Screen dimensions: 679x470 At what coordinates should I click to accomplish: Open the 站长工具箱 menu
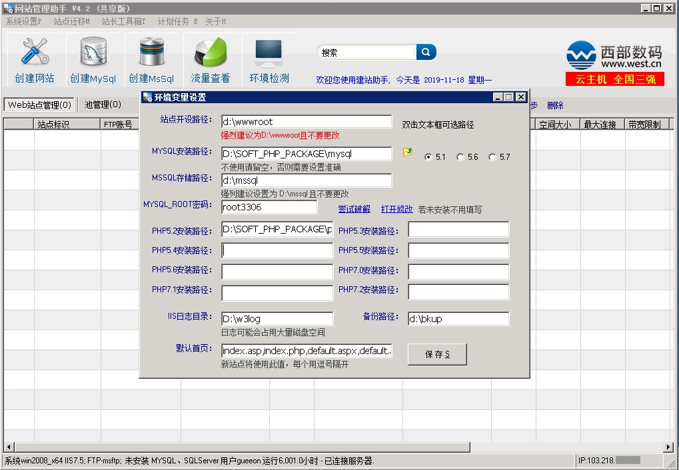click(x=123, y=21)
